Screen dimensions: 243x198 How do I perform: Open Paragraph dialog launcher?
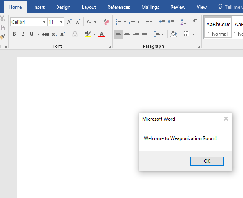(x=198, y=46)
